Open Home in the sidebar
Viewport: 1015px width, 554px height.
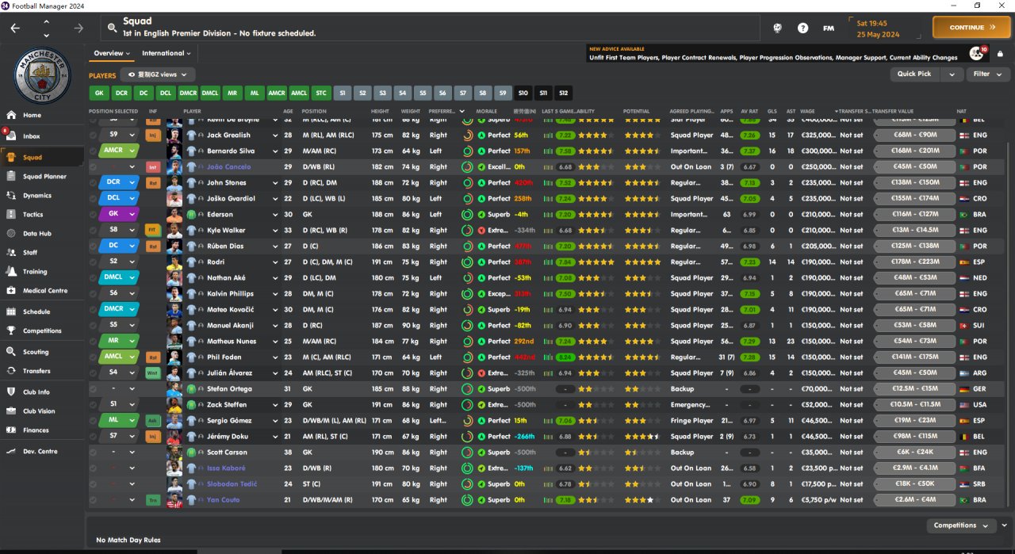coord(32,115)
